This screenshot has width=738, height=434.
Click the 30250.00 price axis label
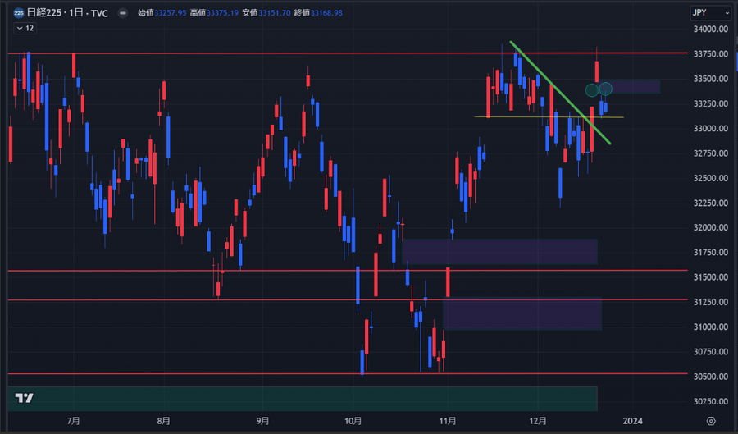click(x=711, y=401)
